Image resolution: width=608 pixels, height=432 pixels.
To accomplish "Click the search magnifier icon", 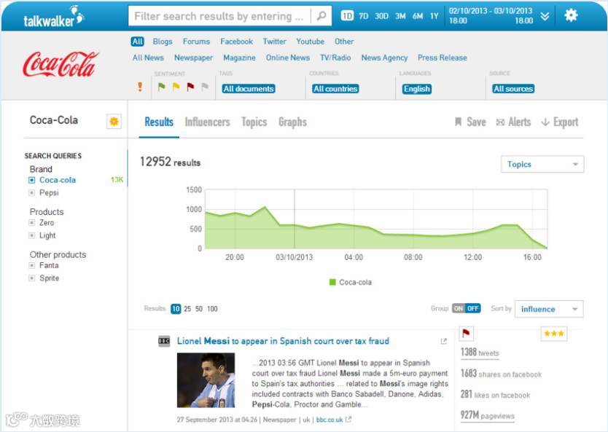I will click(x=321, y=16).
